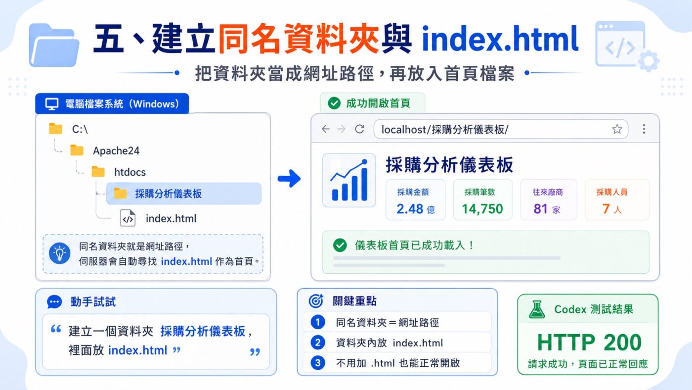This screenshot has width=692, height=390.
Task: Click the large blue folder icon by title
Action: [53, 46]
